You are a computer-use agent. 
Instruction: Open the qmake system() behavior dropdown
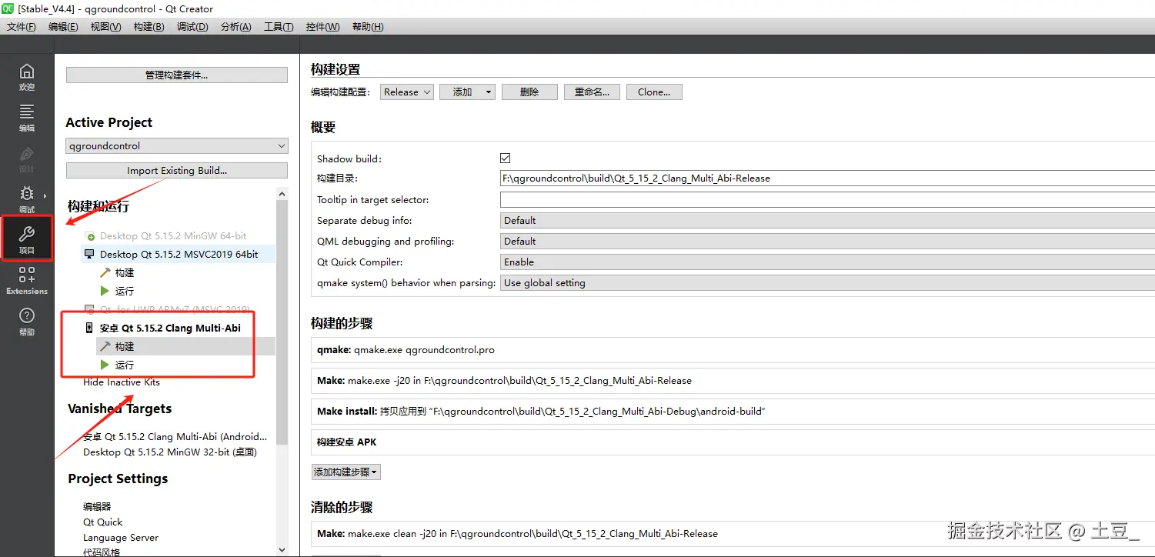click(x=827, y=282)
